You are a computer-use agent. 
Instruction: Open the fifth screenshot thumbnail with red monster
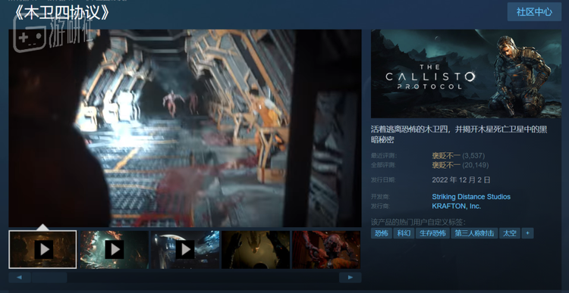point(326,250)
